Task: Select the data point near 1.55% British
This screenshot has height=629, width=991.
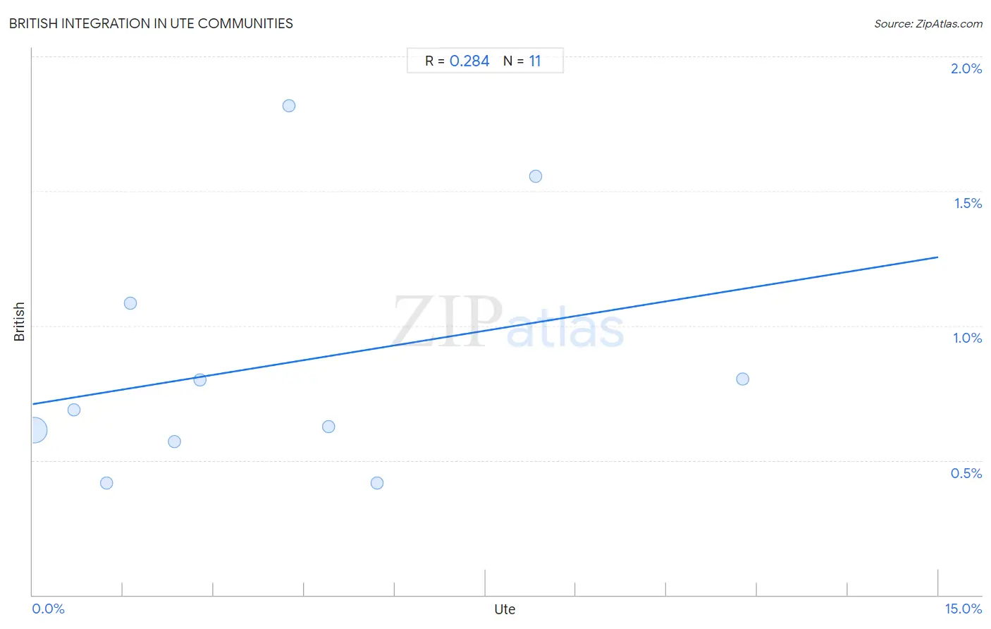Action: click(x=536, y=176)
